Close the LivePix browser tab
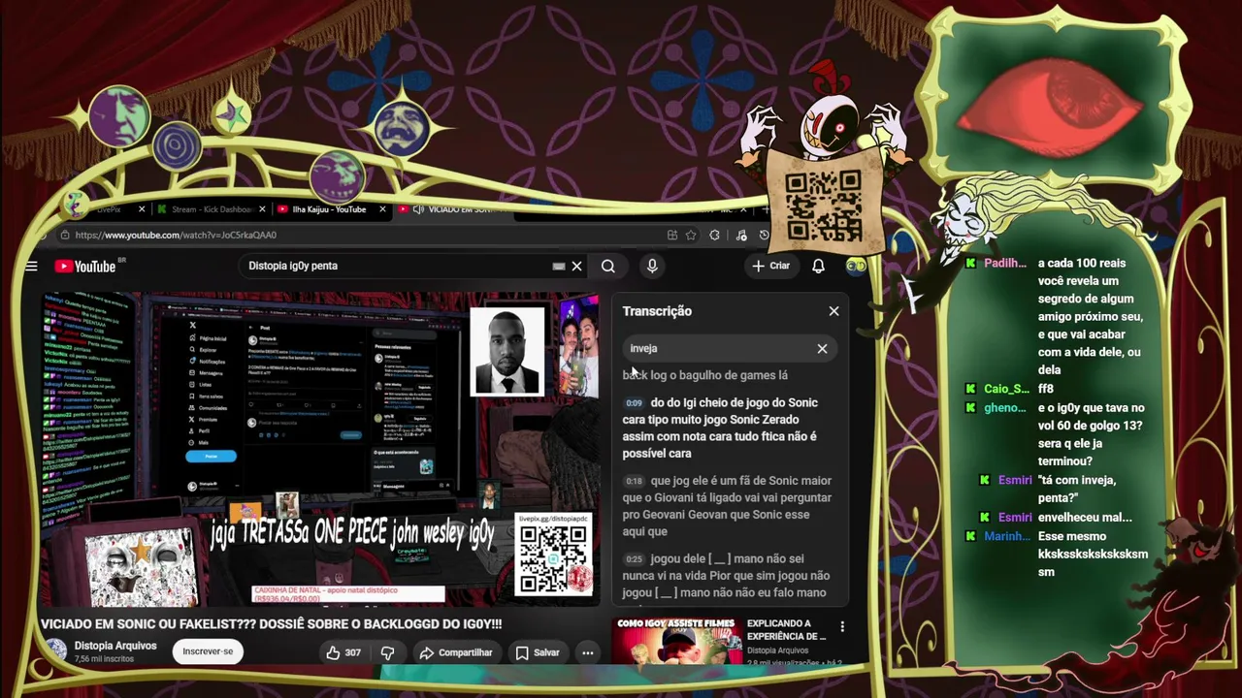The width and height of the screenshot is (1242, 698). pos(142,209)
